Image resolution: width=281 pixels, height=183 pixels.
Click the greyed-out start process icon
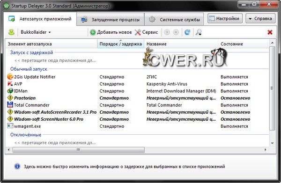point(167,32)
